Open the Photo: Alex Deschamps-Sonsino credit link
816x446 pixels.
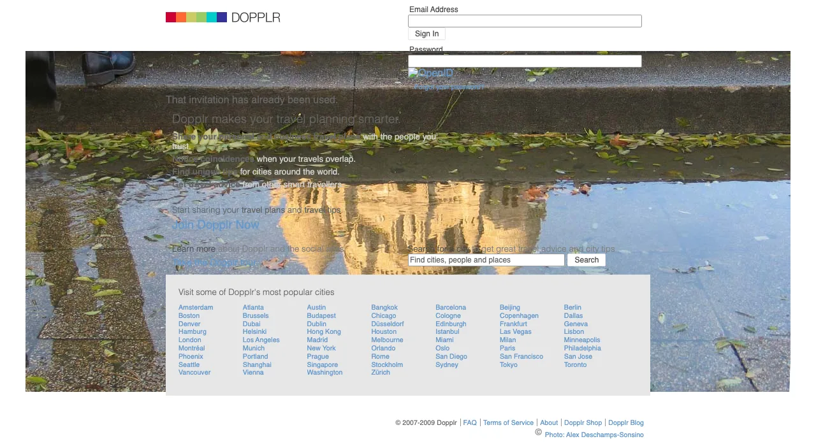pyautogui.click(x=594, y=435)
